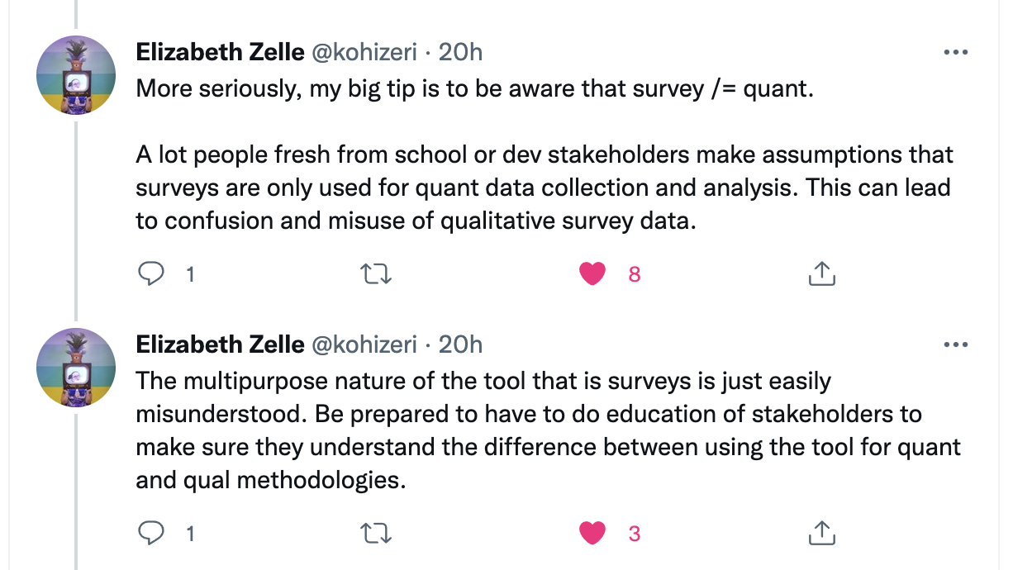Open Elizabeth Zelle's avatar on the second tweet
Viewport: 1013px width, 570px height.
click(76, 368)
